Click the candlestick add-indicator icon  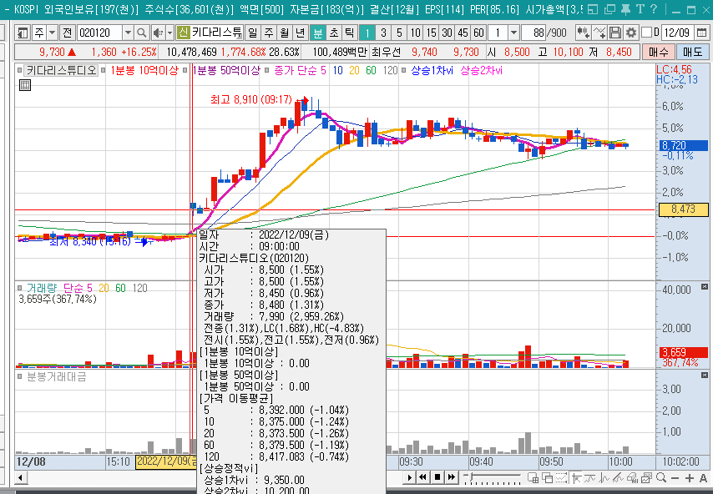(x=583, y=33)
